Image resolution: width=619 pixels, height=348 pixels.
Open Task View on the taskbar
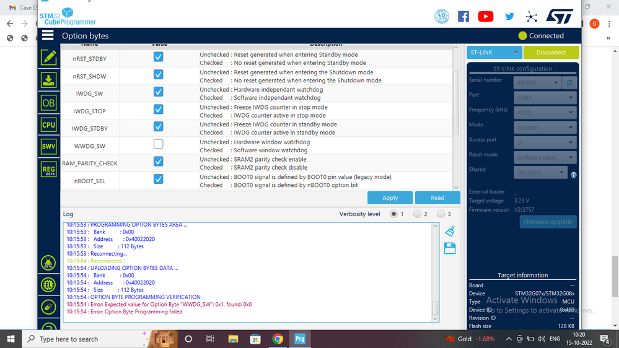(x=210, y=339)
